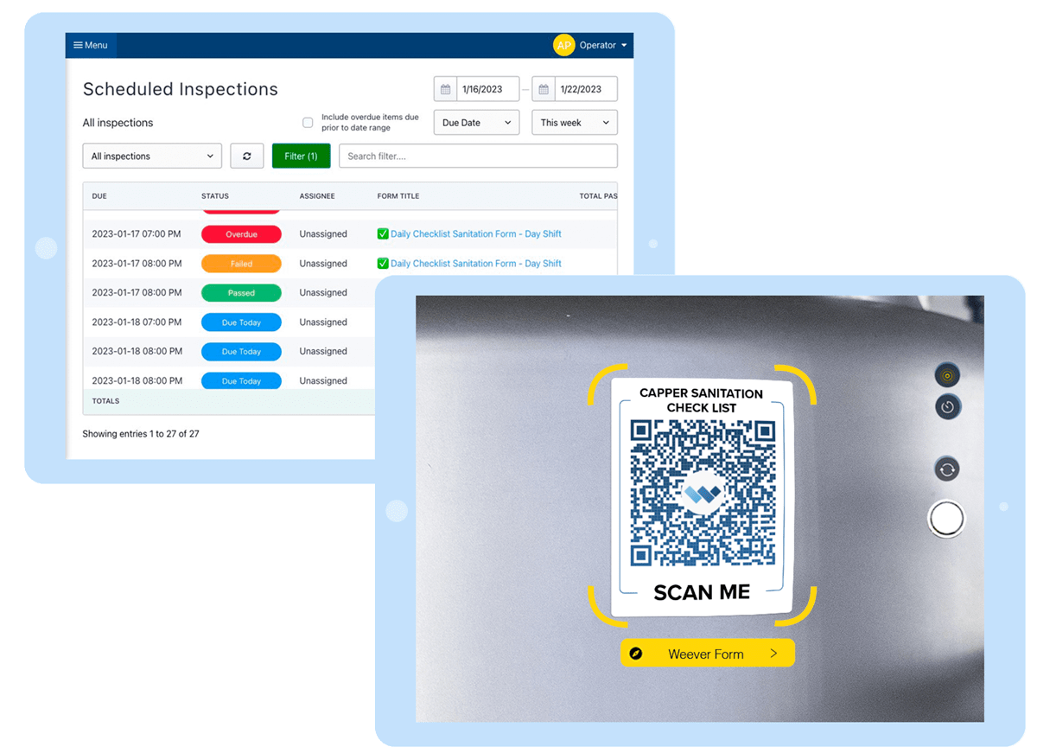The image size is (1037, 753).
Task: Click the AP user avatar icon
Action: click(x=563, y=45)
